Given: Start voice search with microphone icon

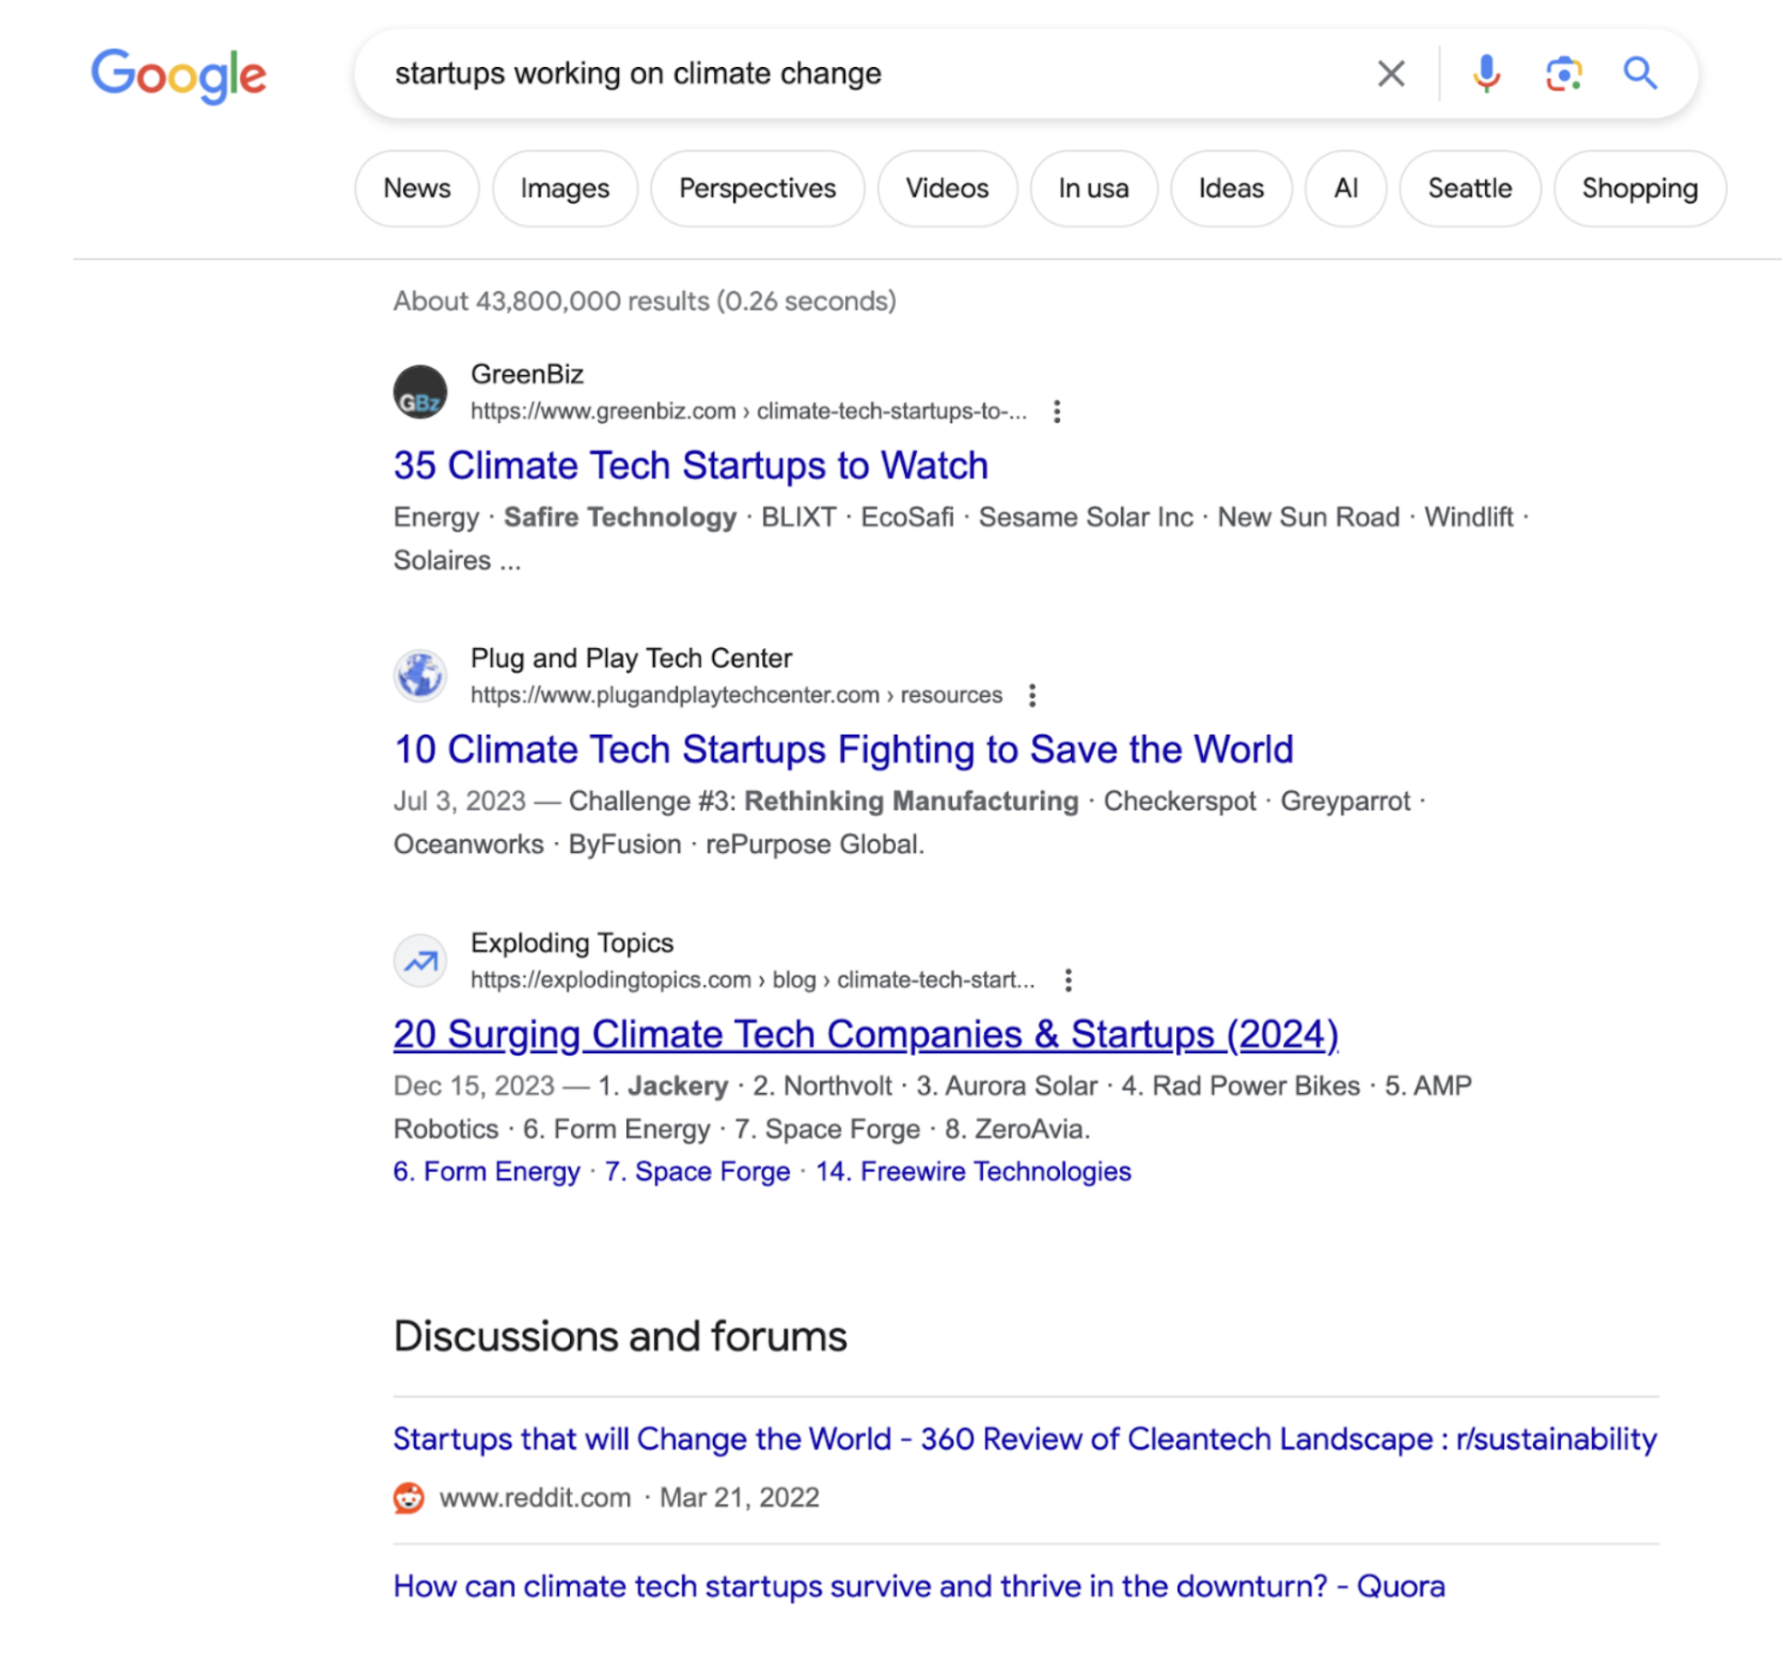Looking at the screenshot, I should (x=1485, y=73).
